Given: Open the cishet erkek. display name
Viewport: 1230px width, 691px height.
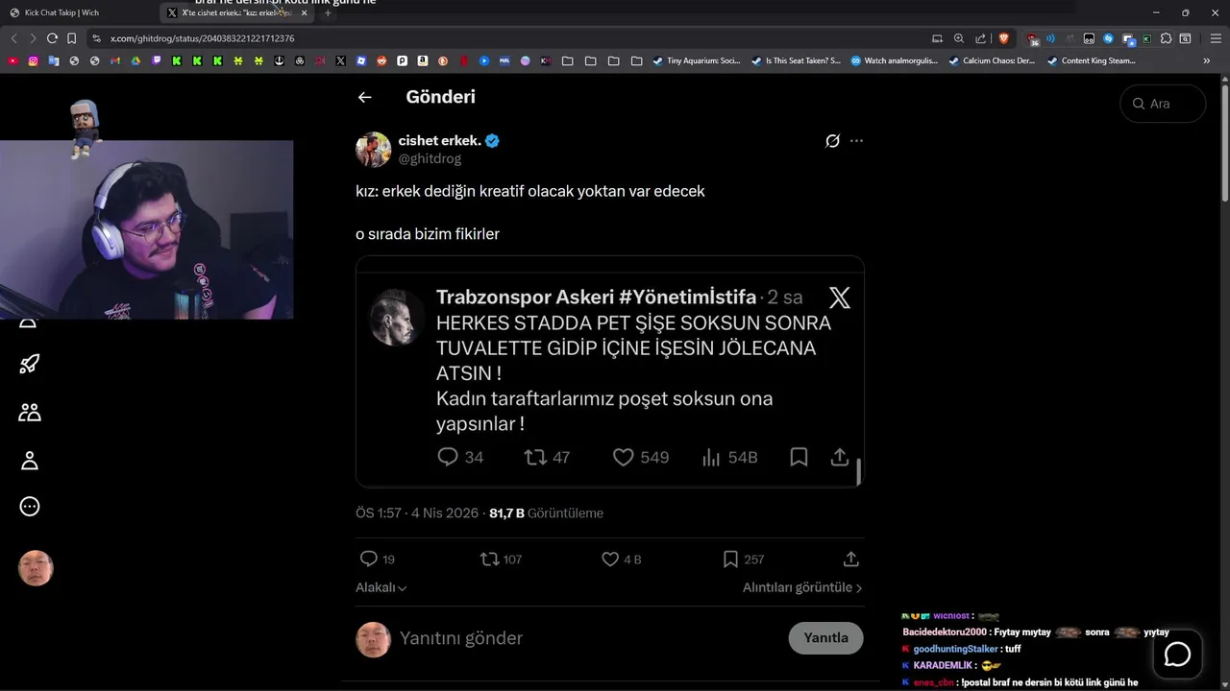Looking at the screenshot, I should (439, 141).
